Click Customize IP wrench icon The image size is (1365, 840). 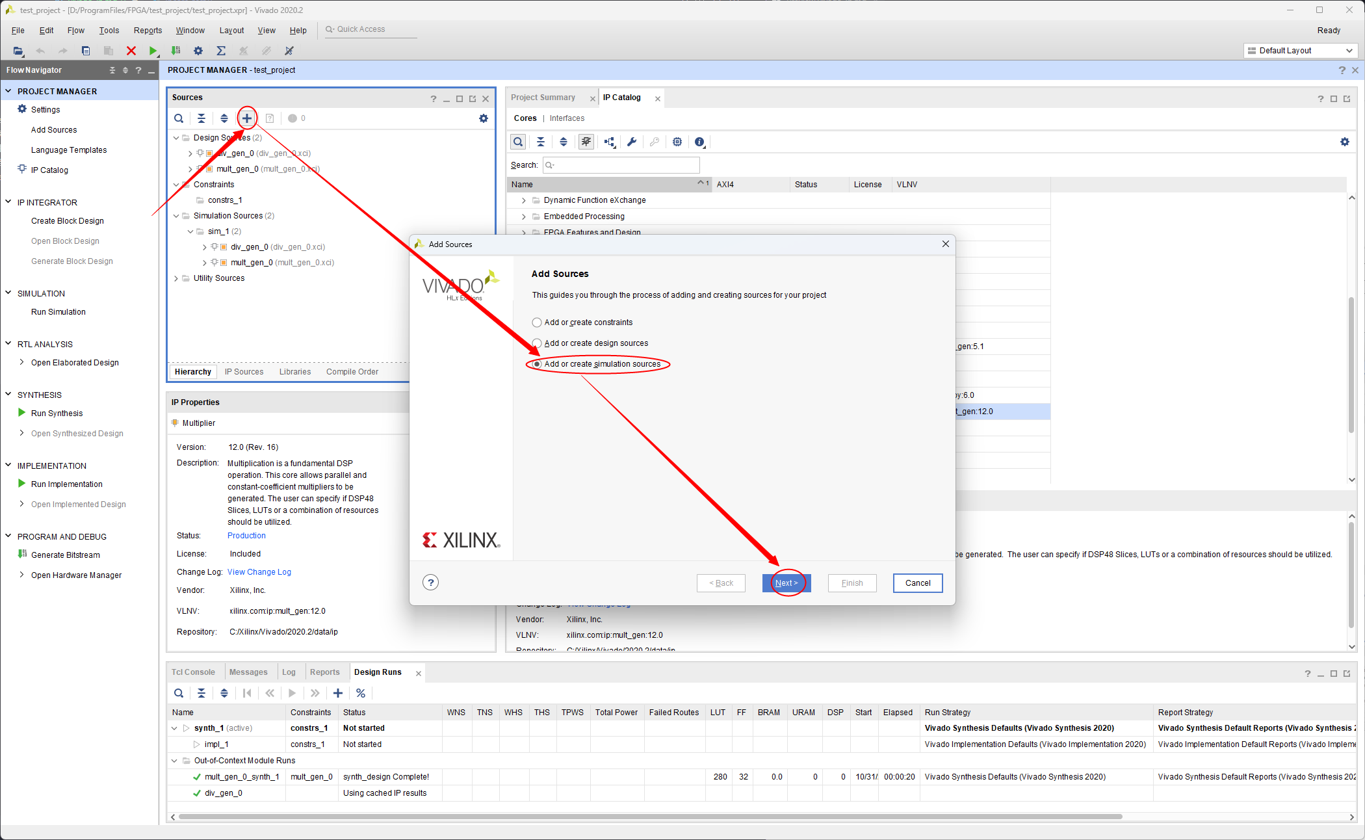631,142
